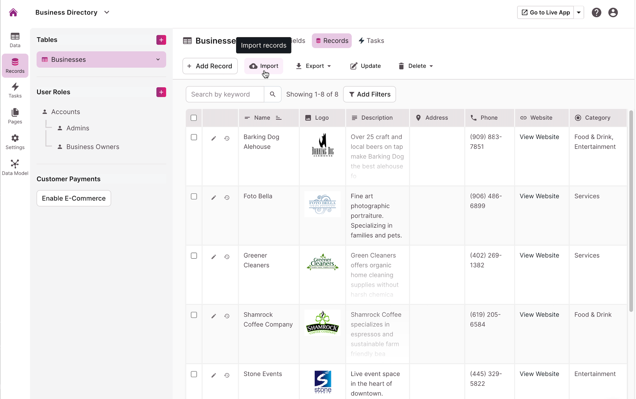Image resolution: width=636 pixels, height=399 pixels.
Task: Open the Export dropdown menu
Action: pos(313,66)
